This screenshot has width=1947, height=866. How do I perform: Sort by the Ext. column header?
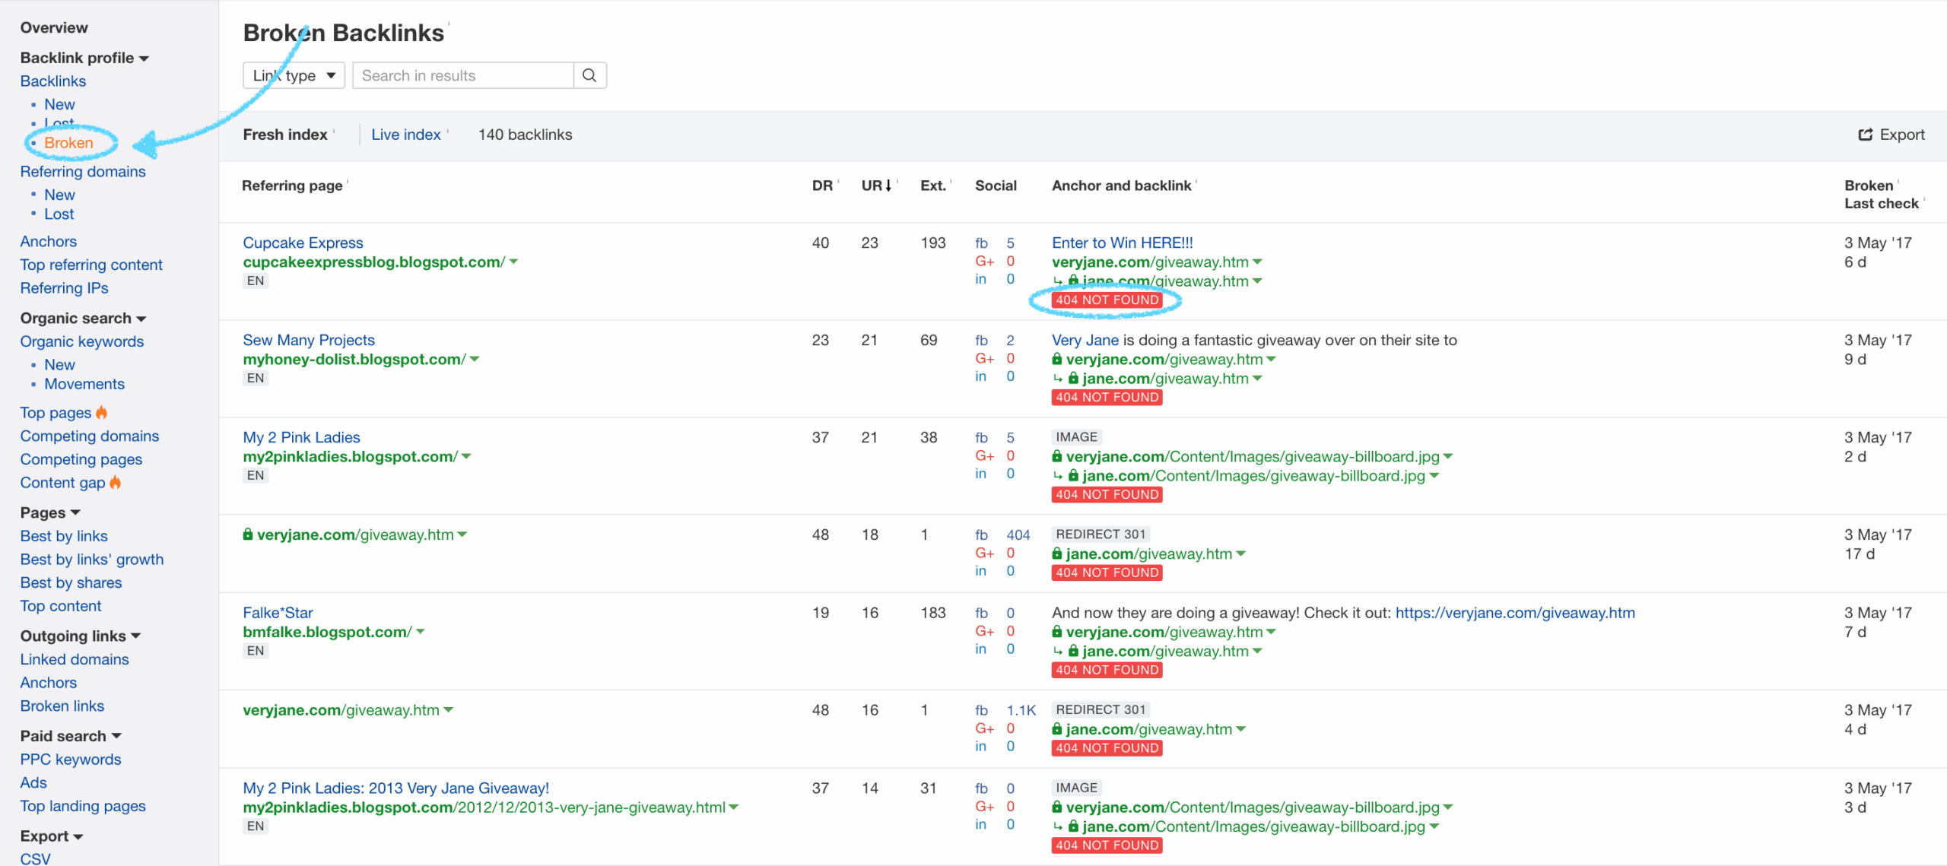pyautogui.click(x=933, y=186)
